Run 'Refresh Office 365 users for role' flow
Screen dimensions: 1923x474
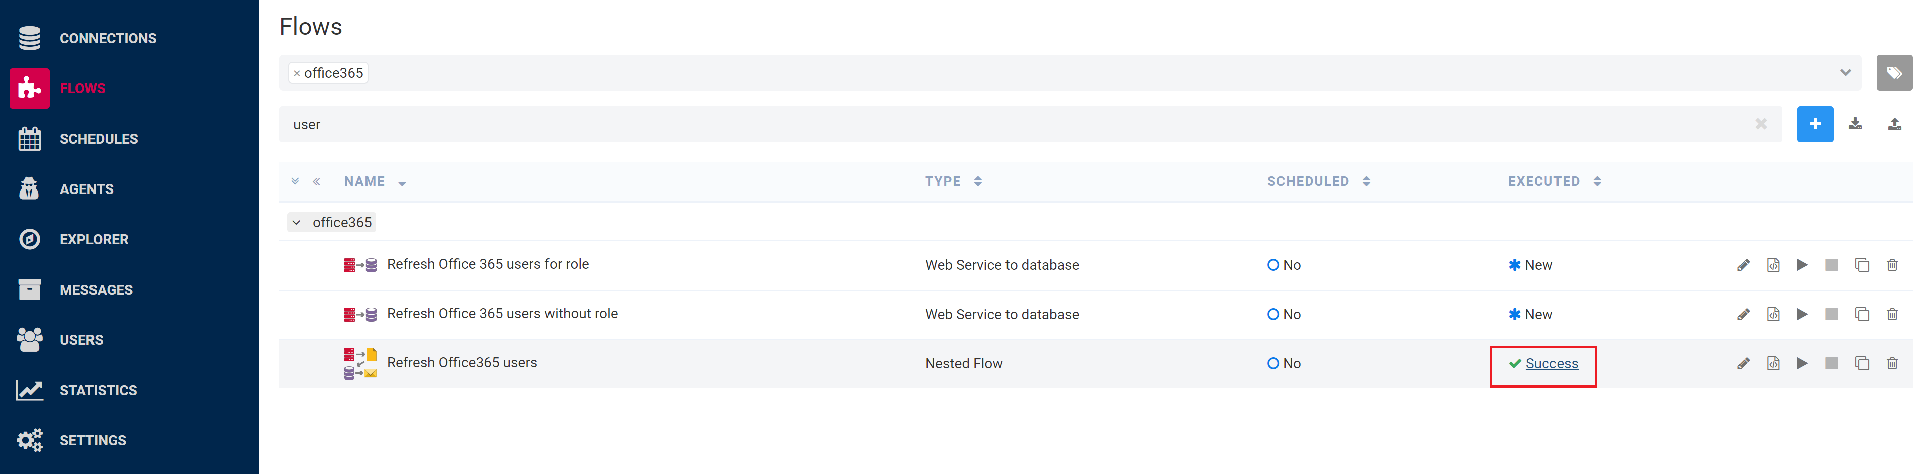pos(1802,265)
